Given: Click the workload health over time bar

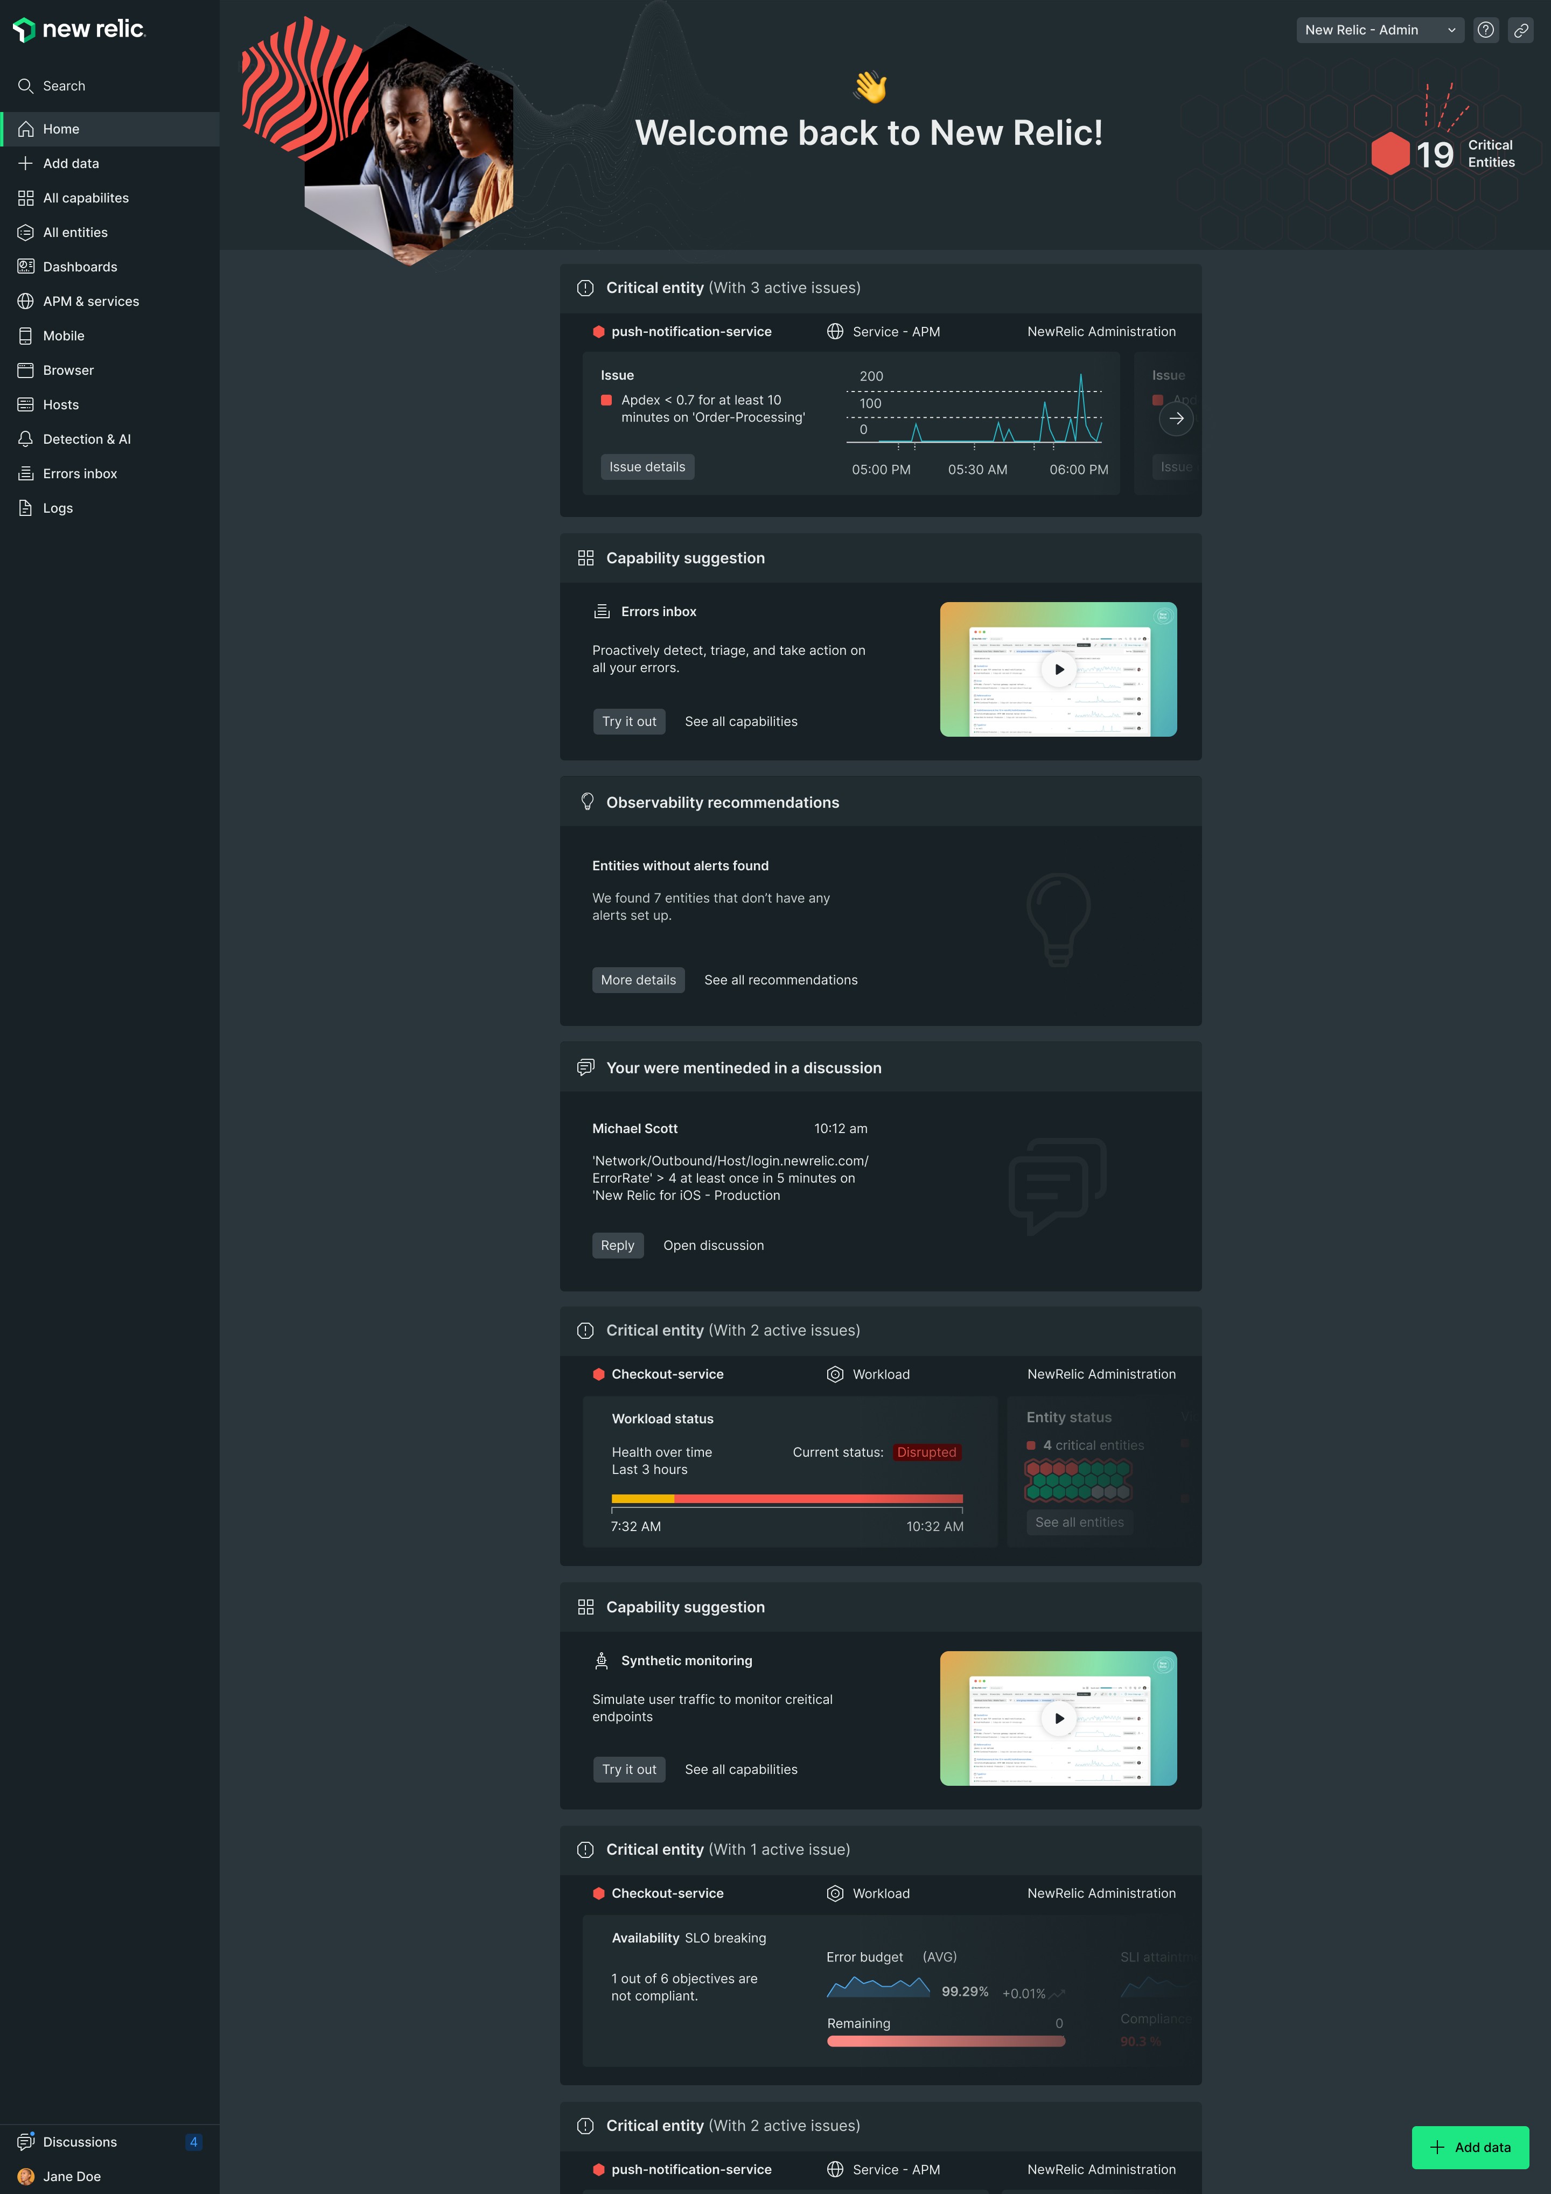Looking at the screenshot, I should (786, 1498).
